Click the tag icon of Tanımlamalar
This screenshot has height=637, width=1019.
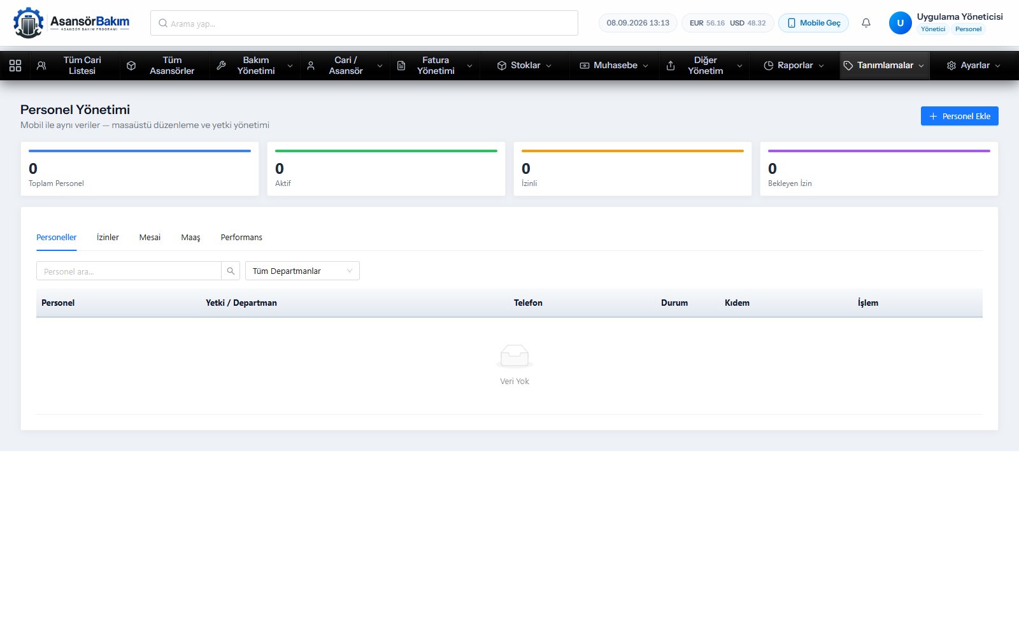point(848,66)
